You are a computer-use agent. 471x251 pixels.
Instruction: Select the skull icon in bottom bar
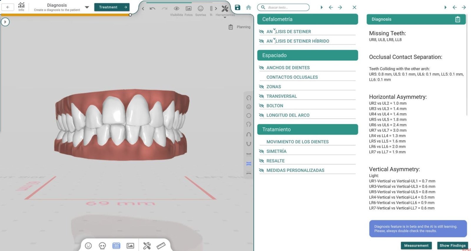102,246
